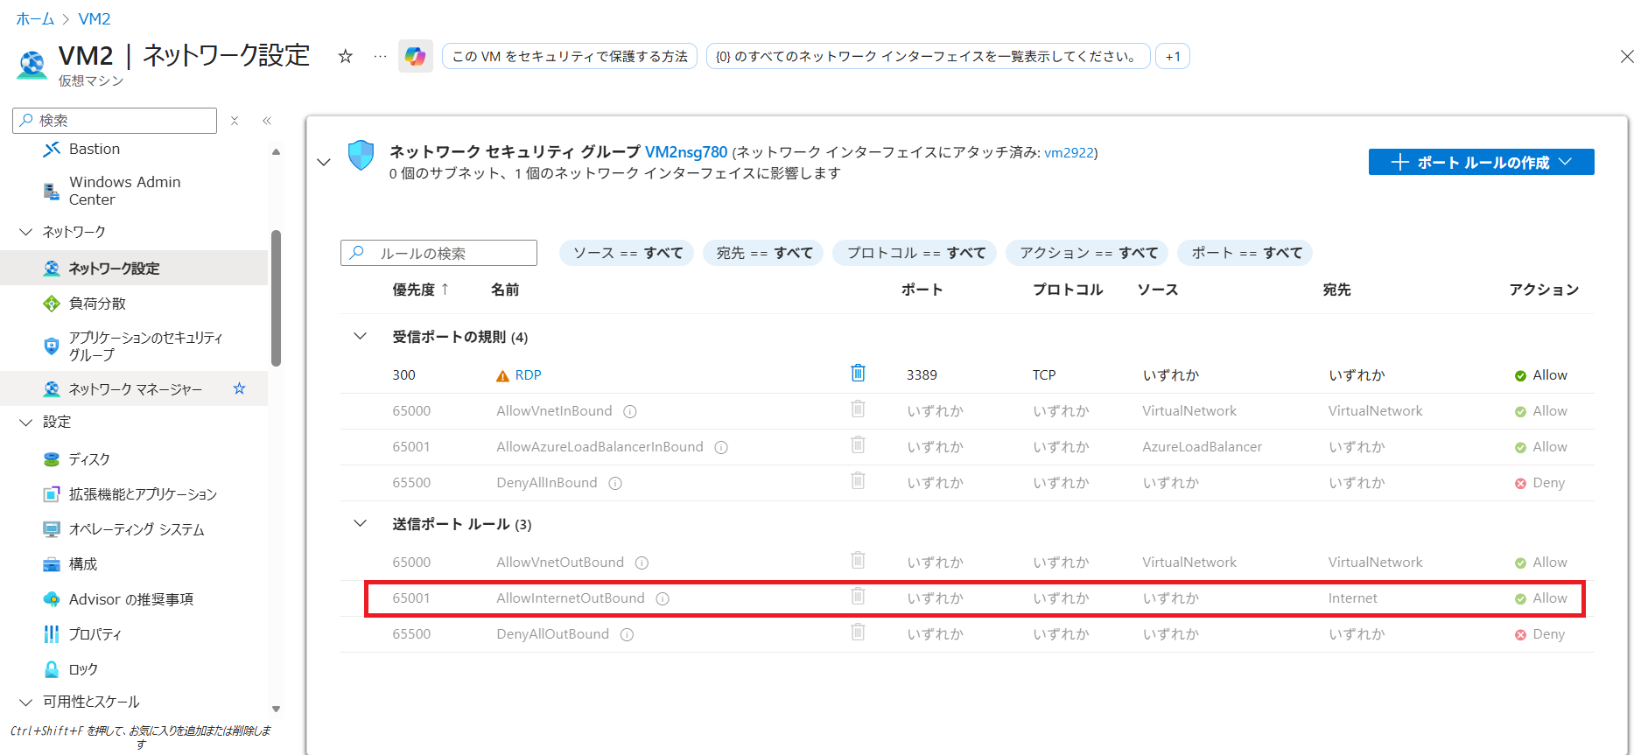
Task: Open the VM2nsg780 security group link
Action: point(685,152)
